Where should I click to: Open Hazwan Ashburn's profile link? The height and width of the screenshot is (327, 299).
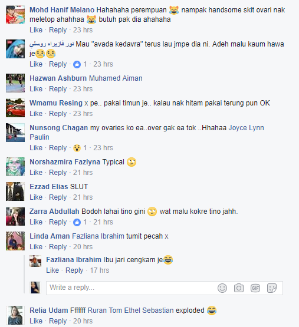coord(58,78)
